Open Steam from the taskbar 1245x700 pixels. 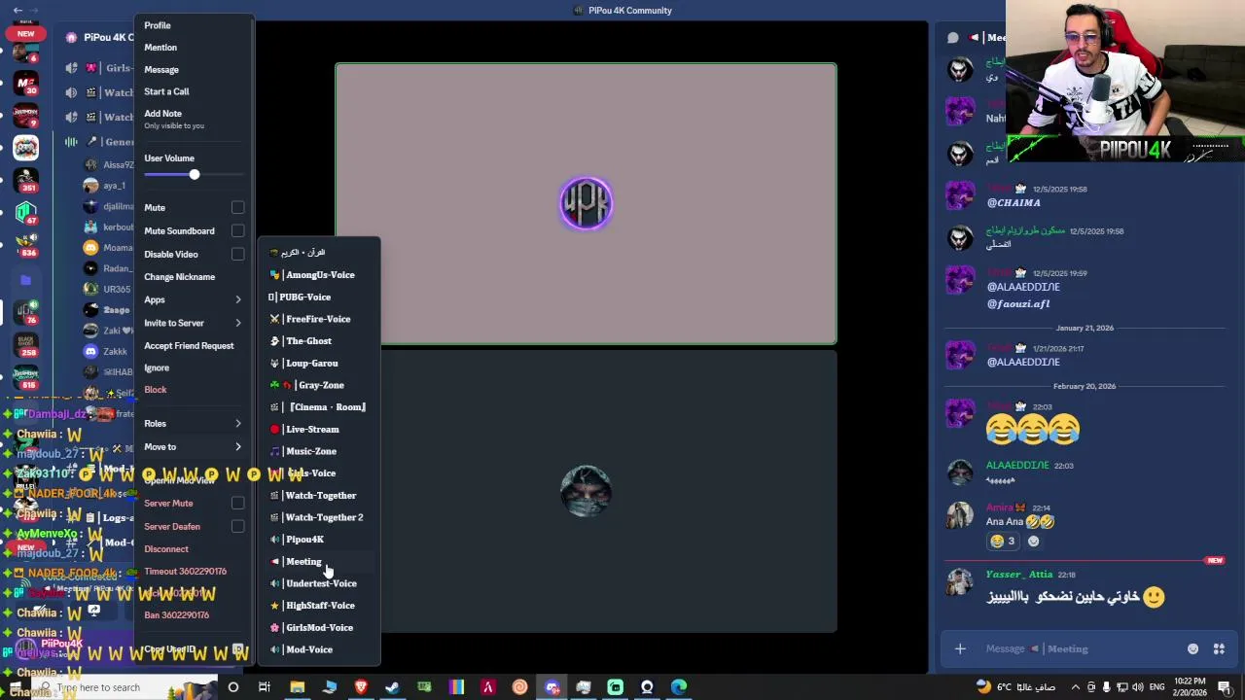coord(392,687)
